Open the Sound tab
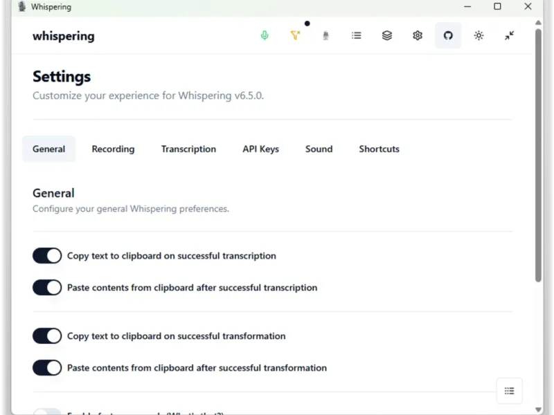554x415 pixels. pos(319,149)
